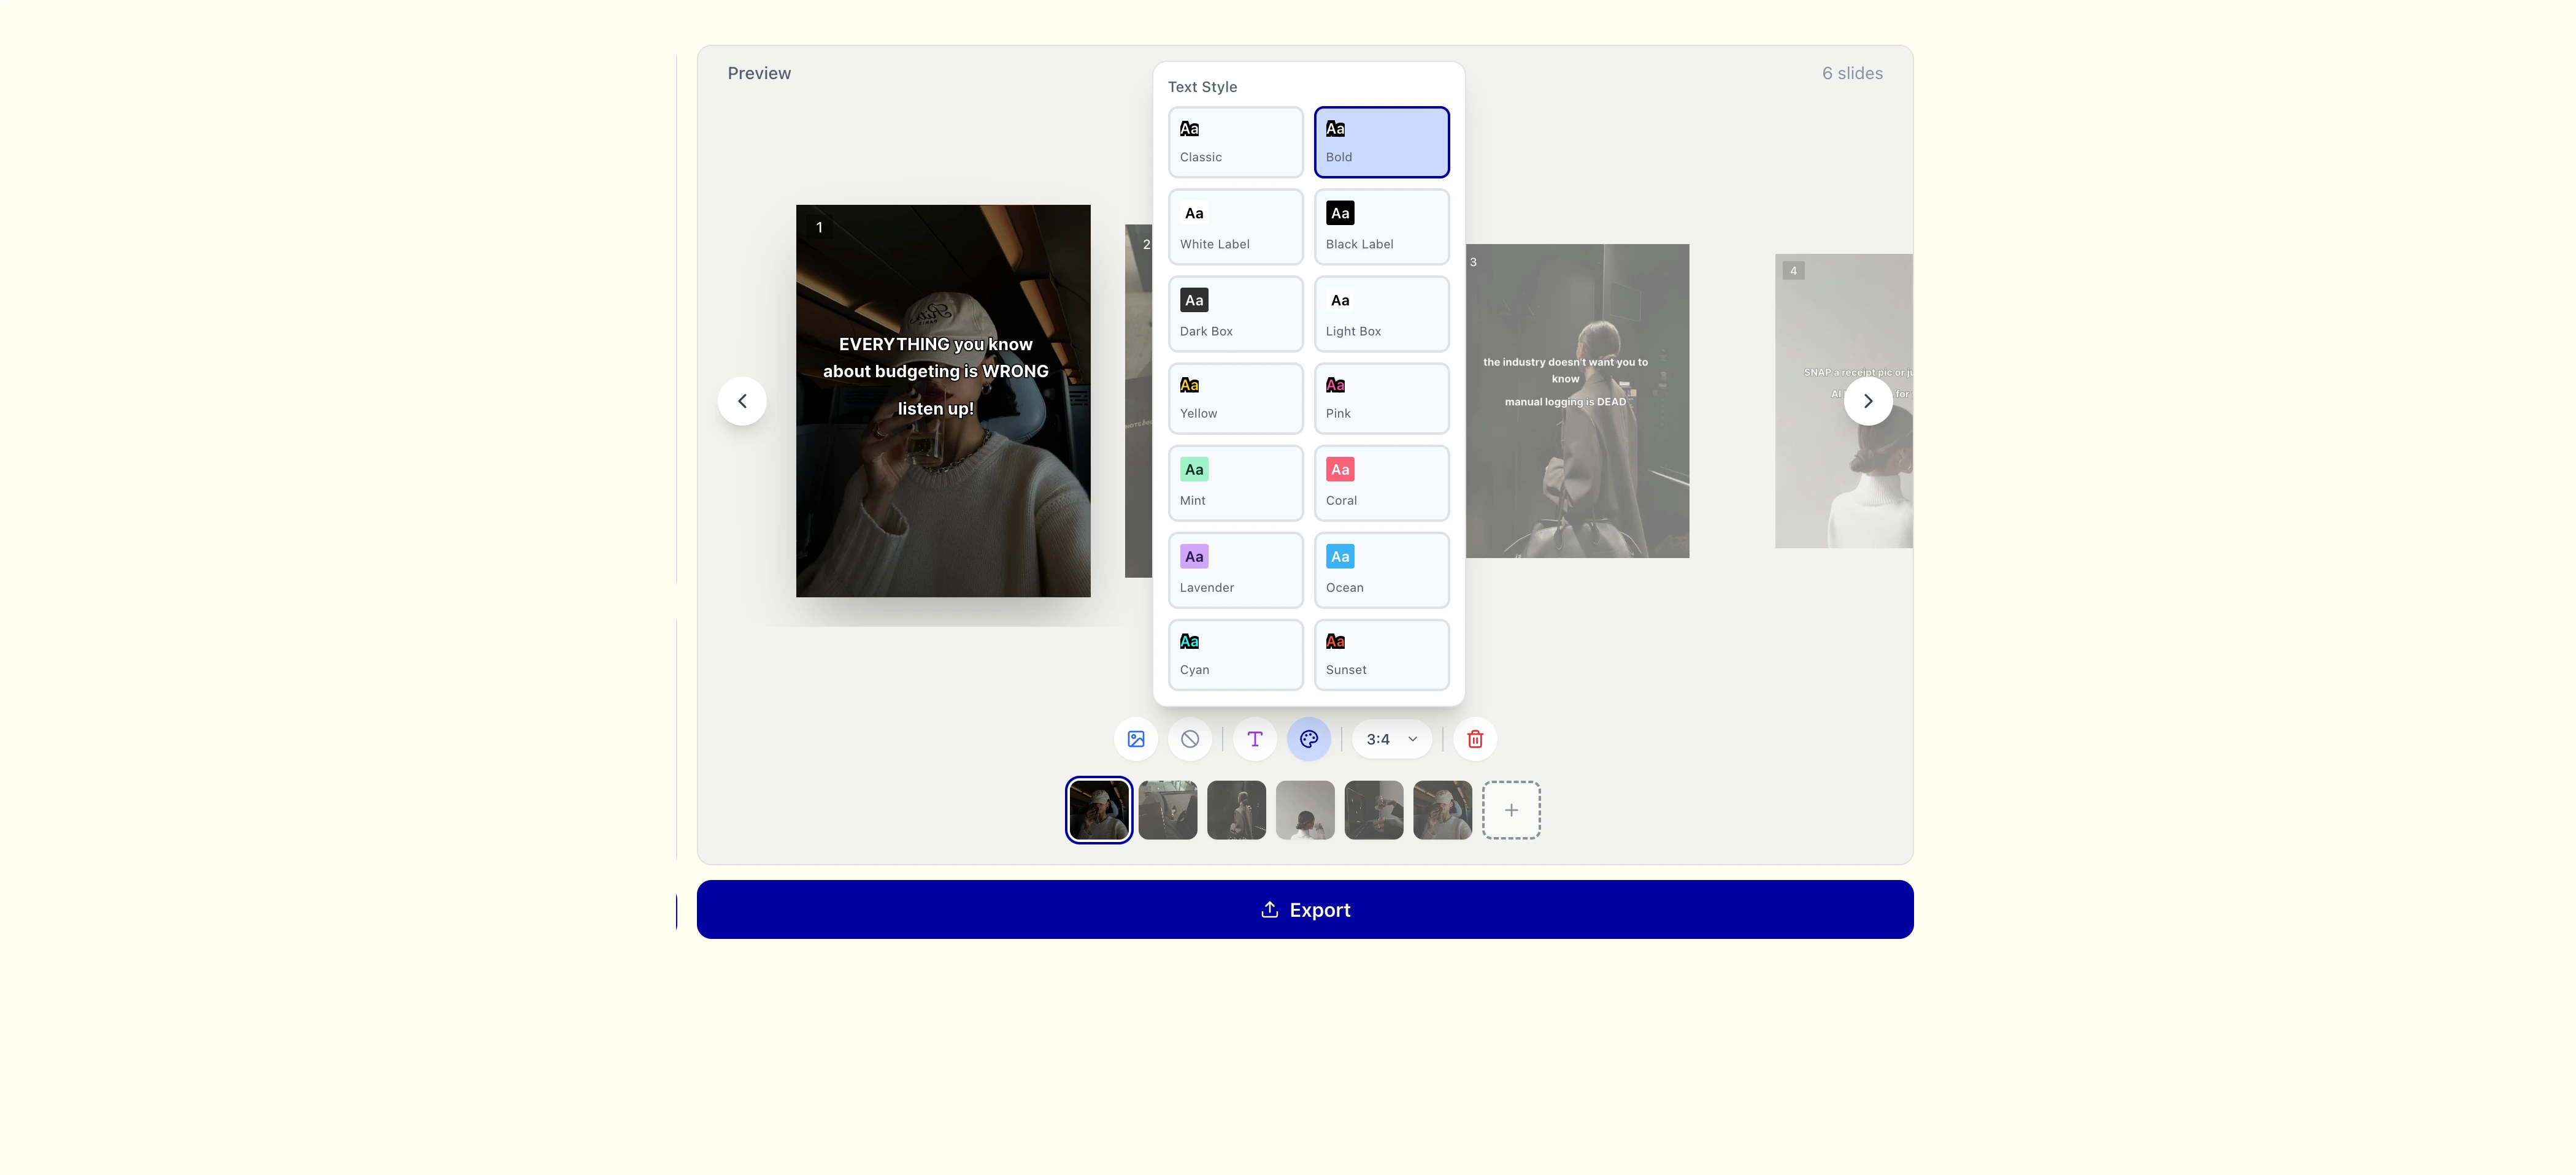This screenshot has height=1175, width=2576.
Task: Select the Lavender text style
Action: (1235, 570)
